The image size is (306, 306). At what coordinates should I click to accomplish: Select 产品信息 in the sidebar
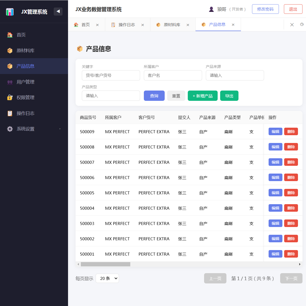coord(34,66)
